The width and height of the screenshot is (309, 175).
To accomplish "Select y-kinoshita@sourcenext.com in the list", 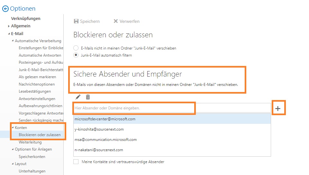I will 172,129.
